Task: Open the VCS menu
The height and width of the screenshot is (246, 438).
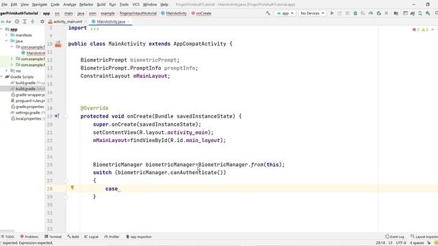Action: (x=136, y=5)
